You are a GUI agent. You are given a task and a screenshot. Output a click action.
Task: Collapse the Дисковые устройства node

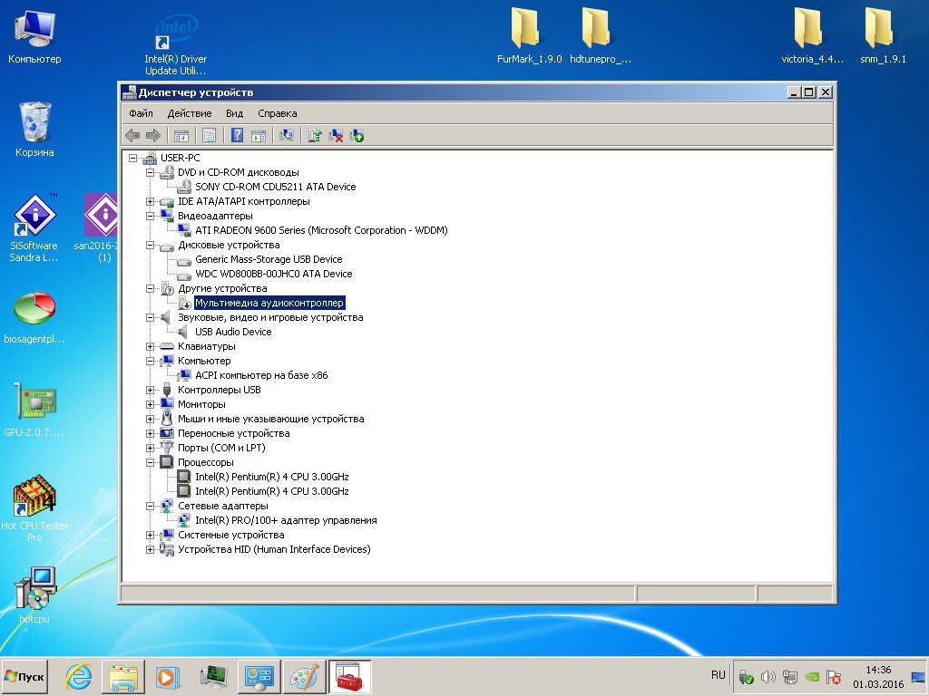coord(151,245)
